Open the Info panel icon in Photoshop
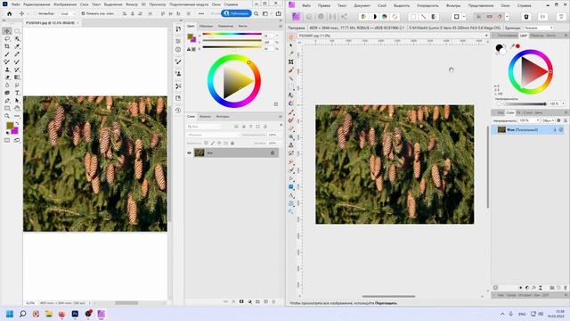The image size is (570, 321). click(x=178, y=50)
